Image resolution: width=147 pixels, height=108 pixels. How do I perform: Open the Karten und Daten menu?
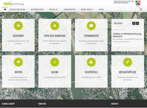coord(17,9)
